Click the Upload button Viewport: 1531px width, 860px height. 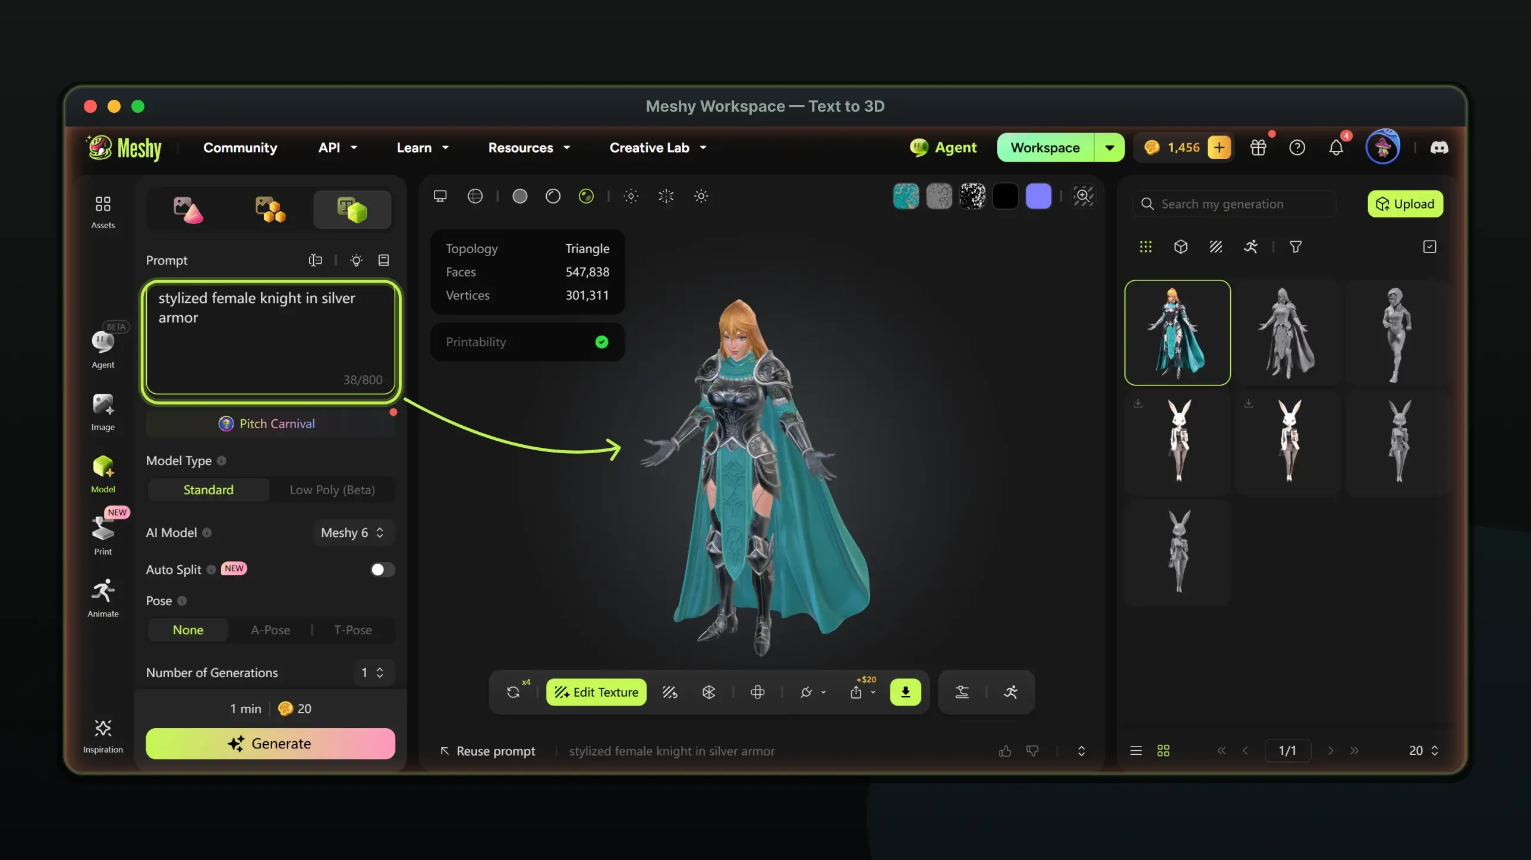pos(1405,204)
